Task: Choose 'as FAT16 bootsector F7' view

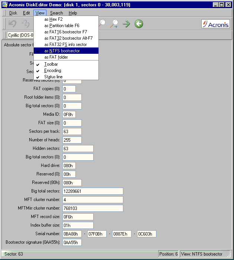Action: [x=66, y=32]
